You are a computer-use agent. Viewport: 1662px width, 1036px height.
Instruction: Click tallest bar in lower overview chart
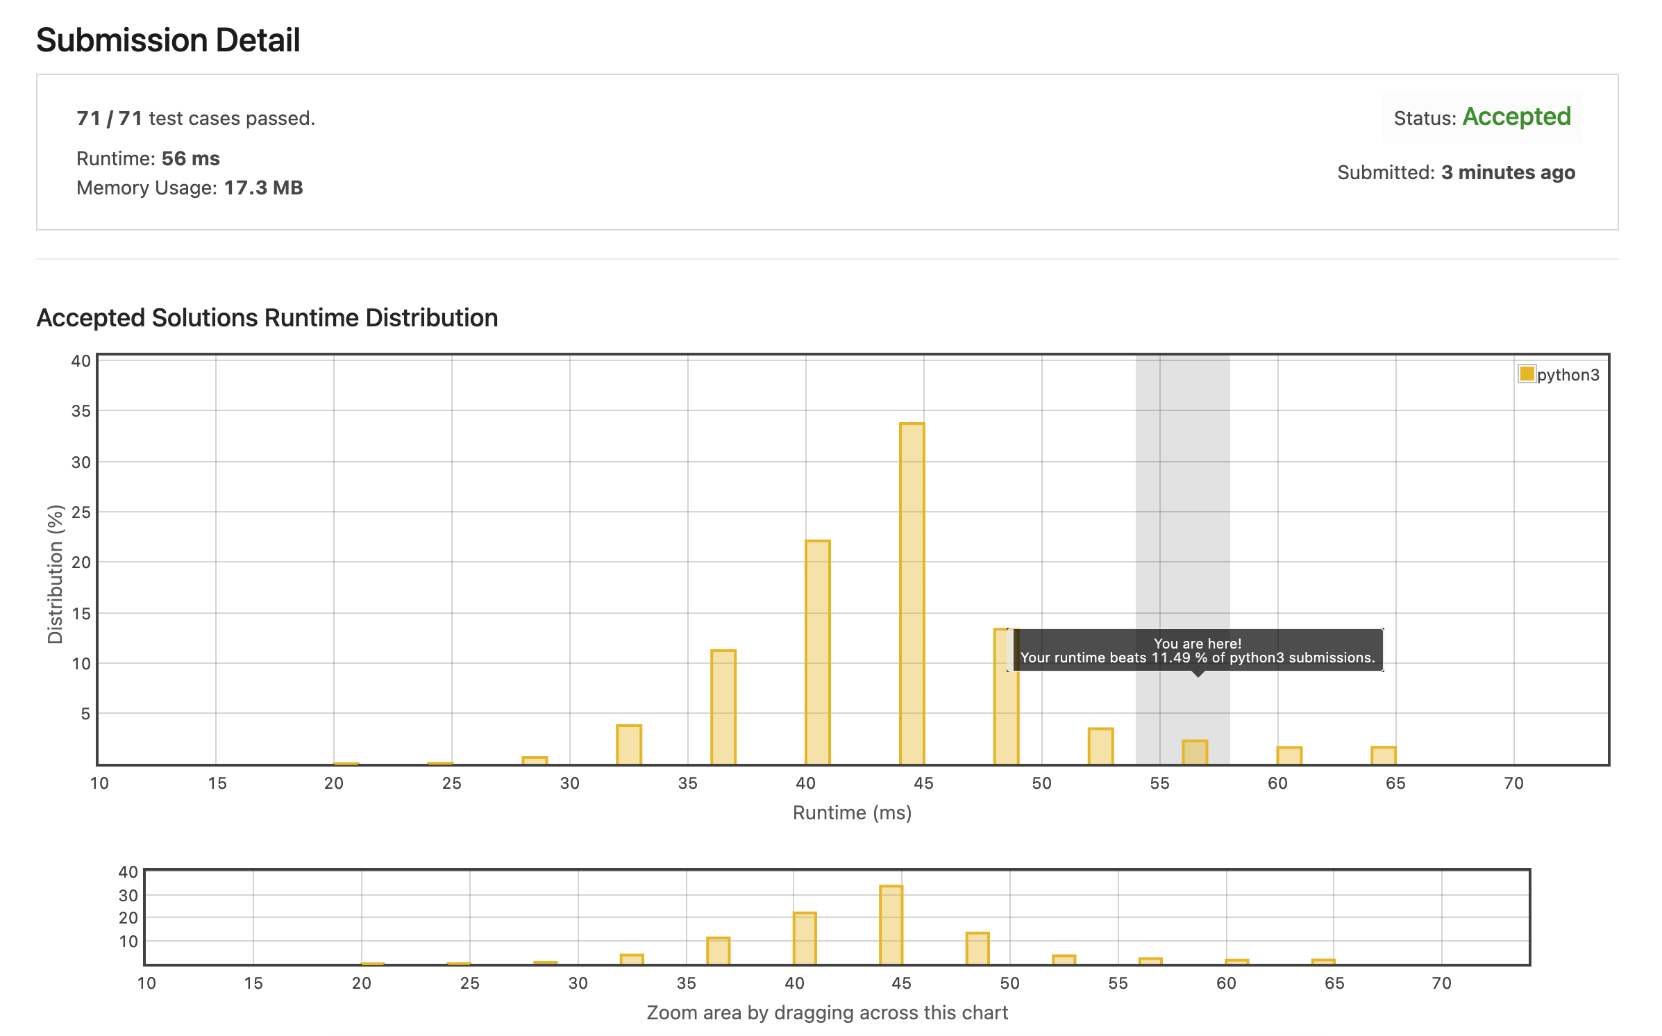(x=891, y=925)
